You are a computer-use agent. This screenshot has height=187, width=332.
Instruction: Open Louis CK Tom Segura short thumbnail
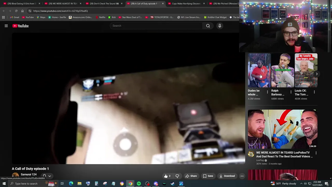pyautogui.click(x=306, y=70)
